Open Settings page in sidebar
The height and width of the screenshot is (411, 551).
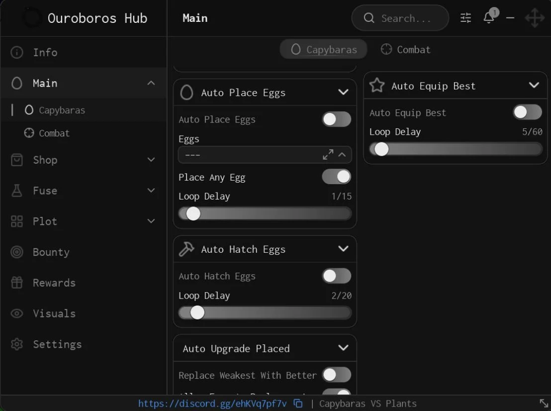[83, 344]
